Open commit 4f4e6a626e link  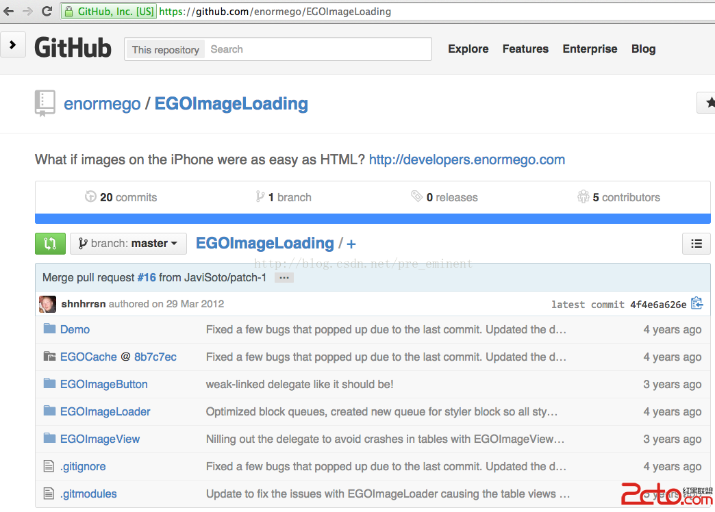click(x=658, y=305)
